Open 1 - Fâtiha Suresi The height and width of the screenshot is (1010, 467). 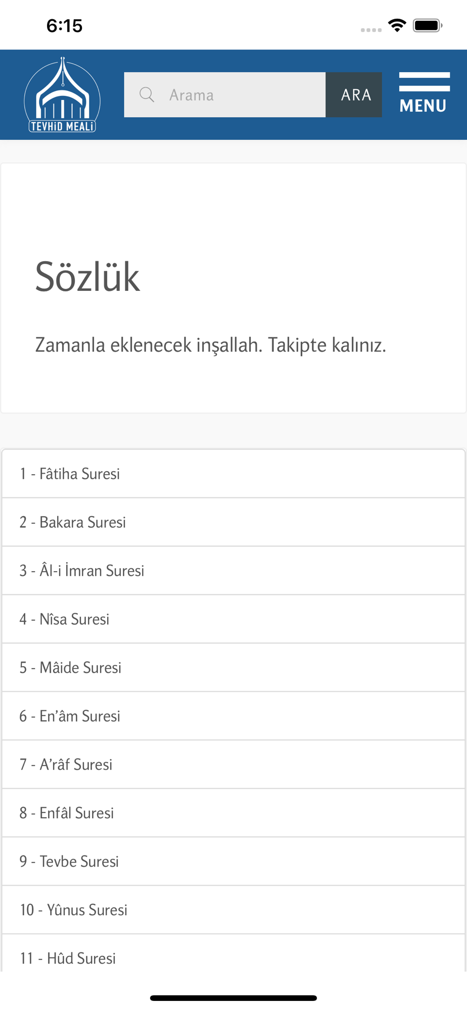pyautogui.click(x=233, y=474)
